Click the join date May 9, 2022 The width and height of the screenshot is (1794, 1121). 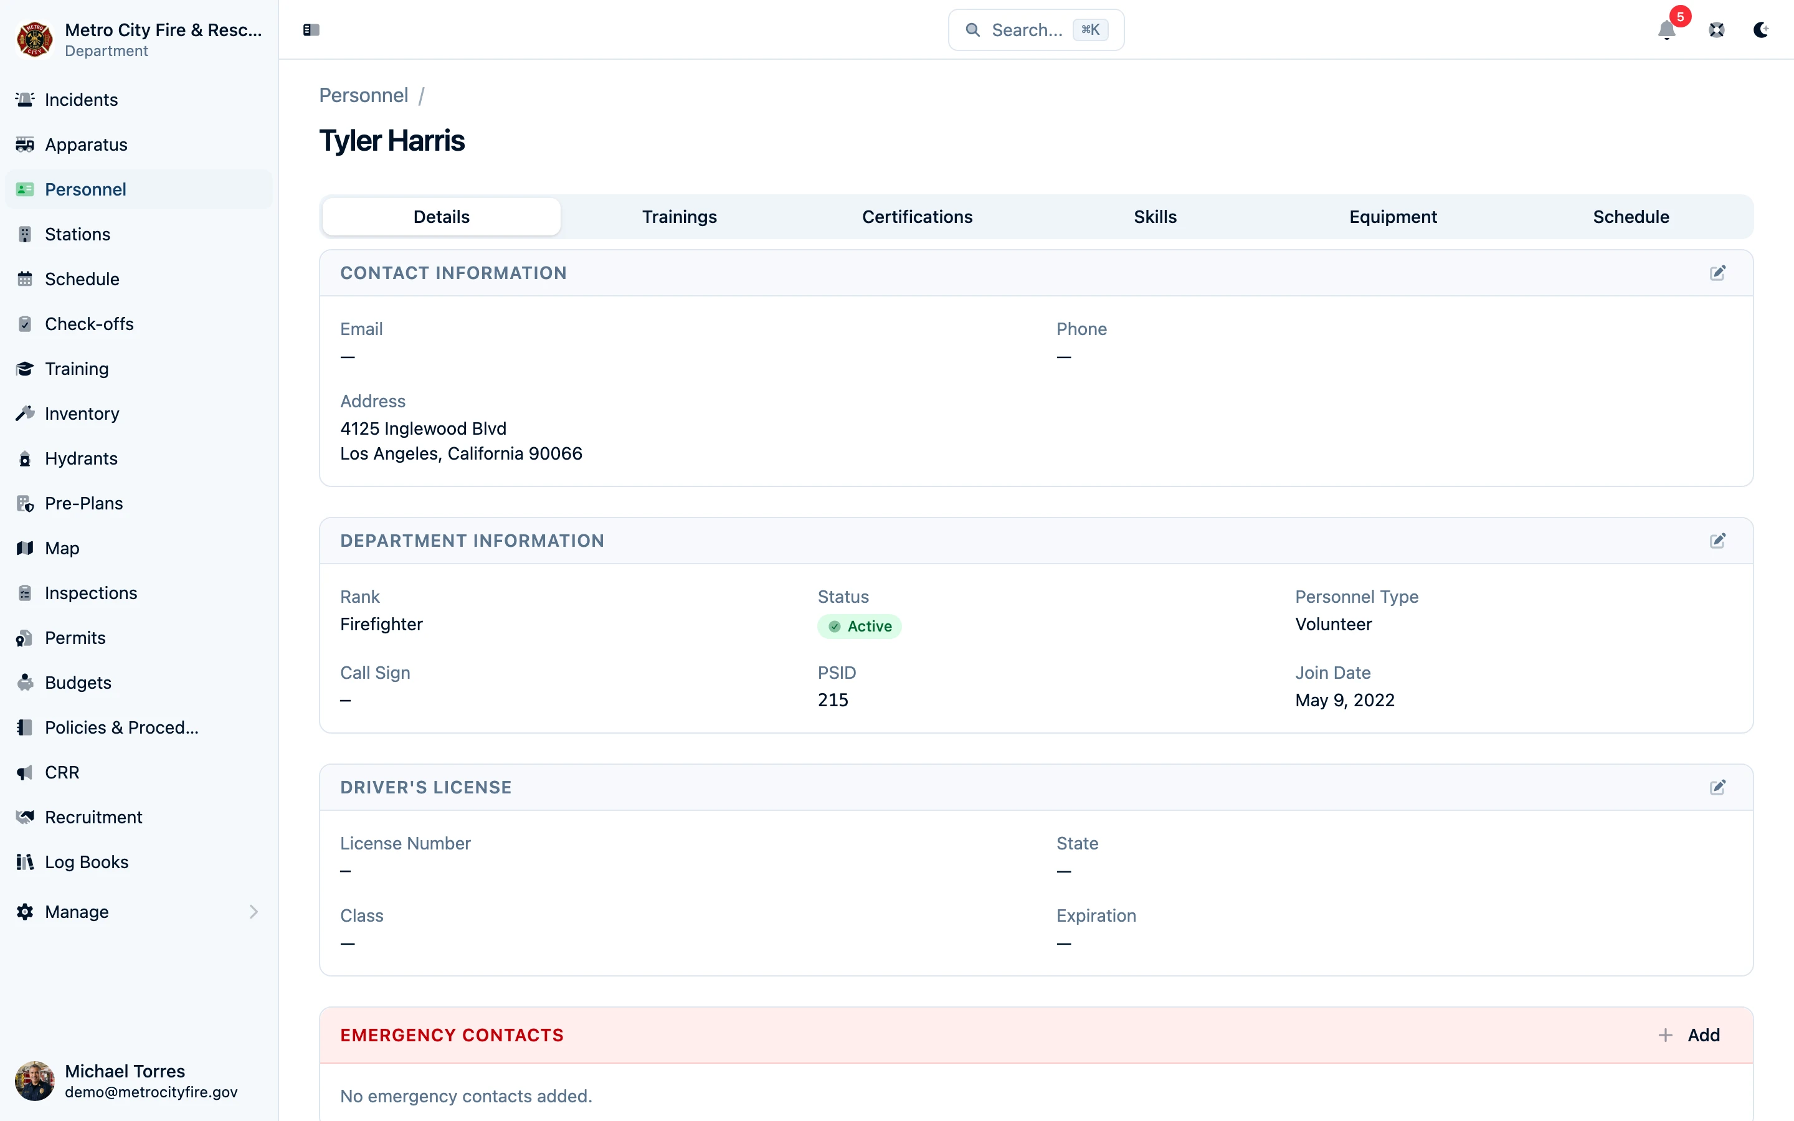(1345, 700)
